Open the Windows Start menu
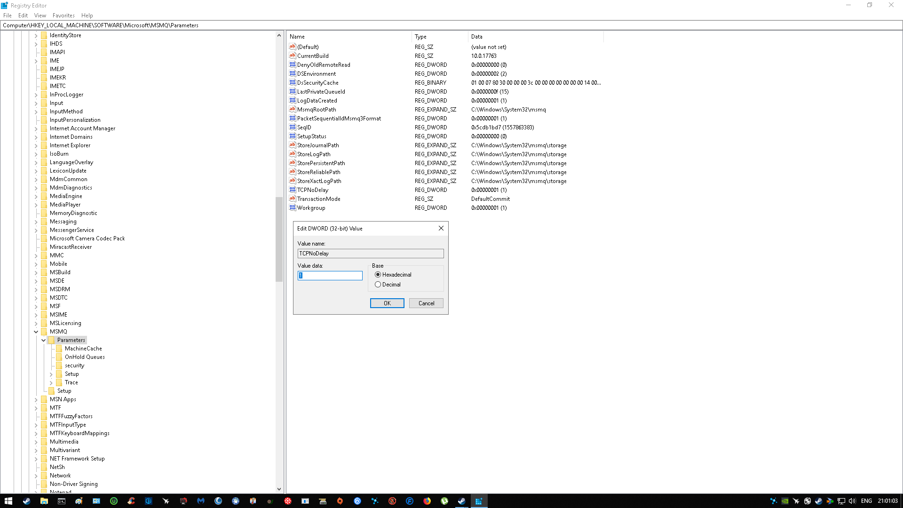 click(8, 501)
